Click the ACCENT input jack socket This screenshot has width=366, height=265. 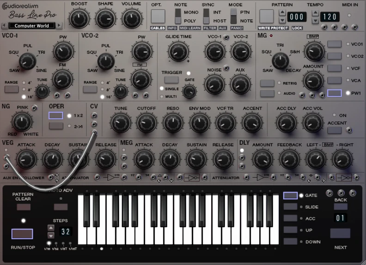[349, 130]
